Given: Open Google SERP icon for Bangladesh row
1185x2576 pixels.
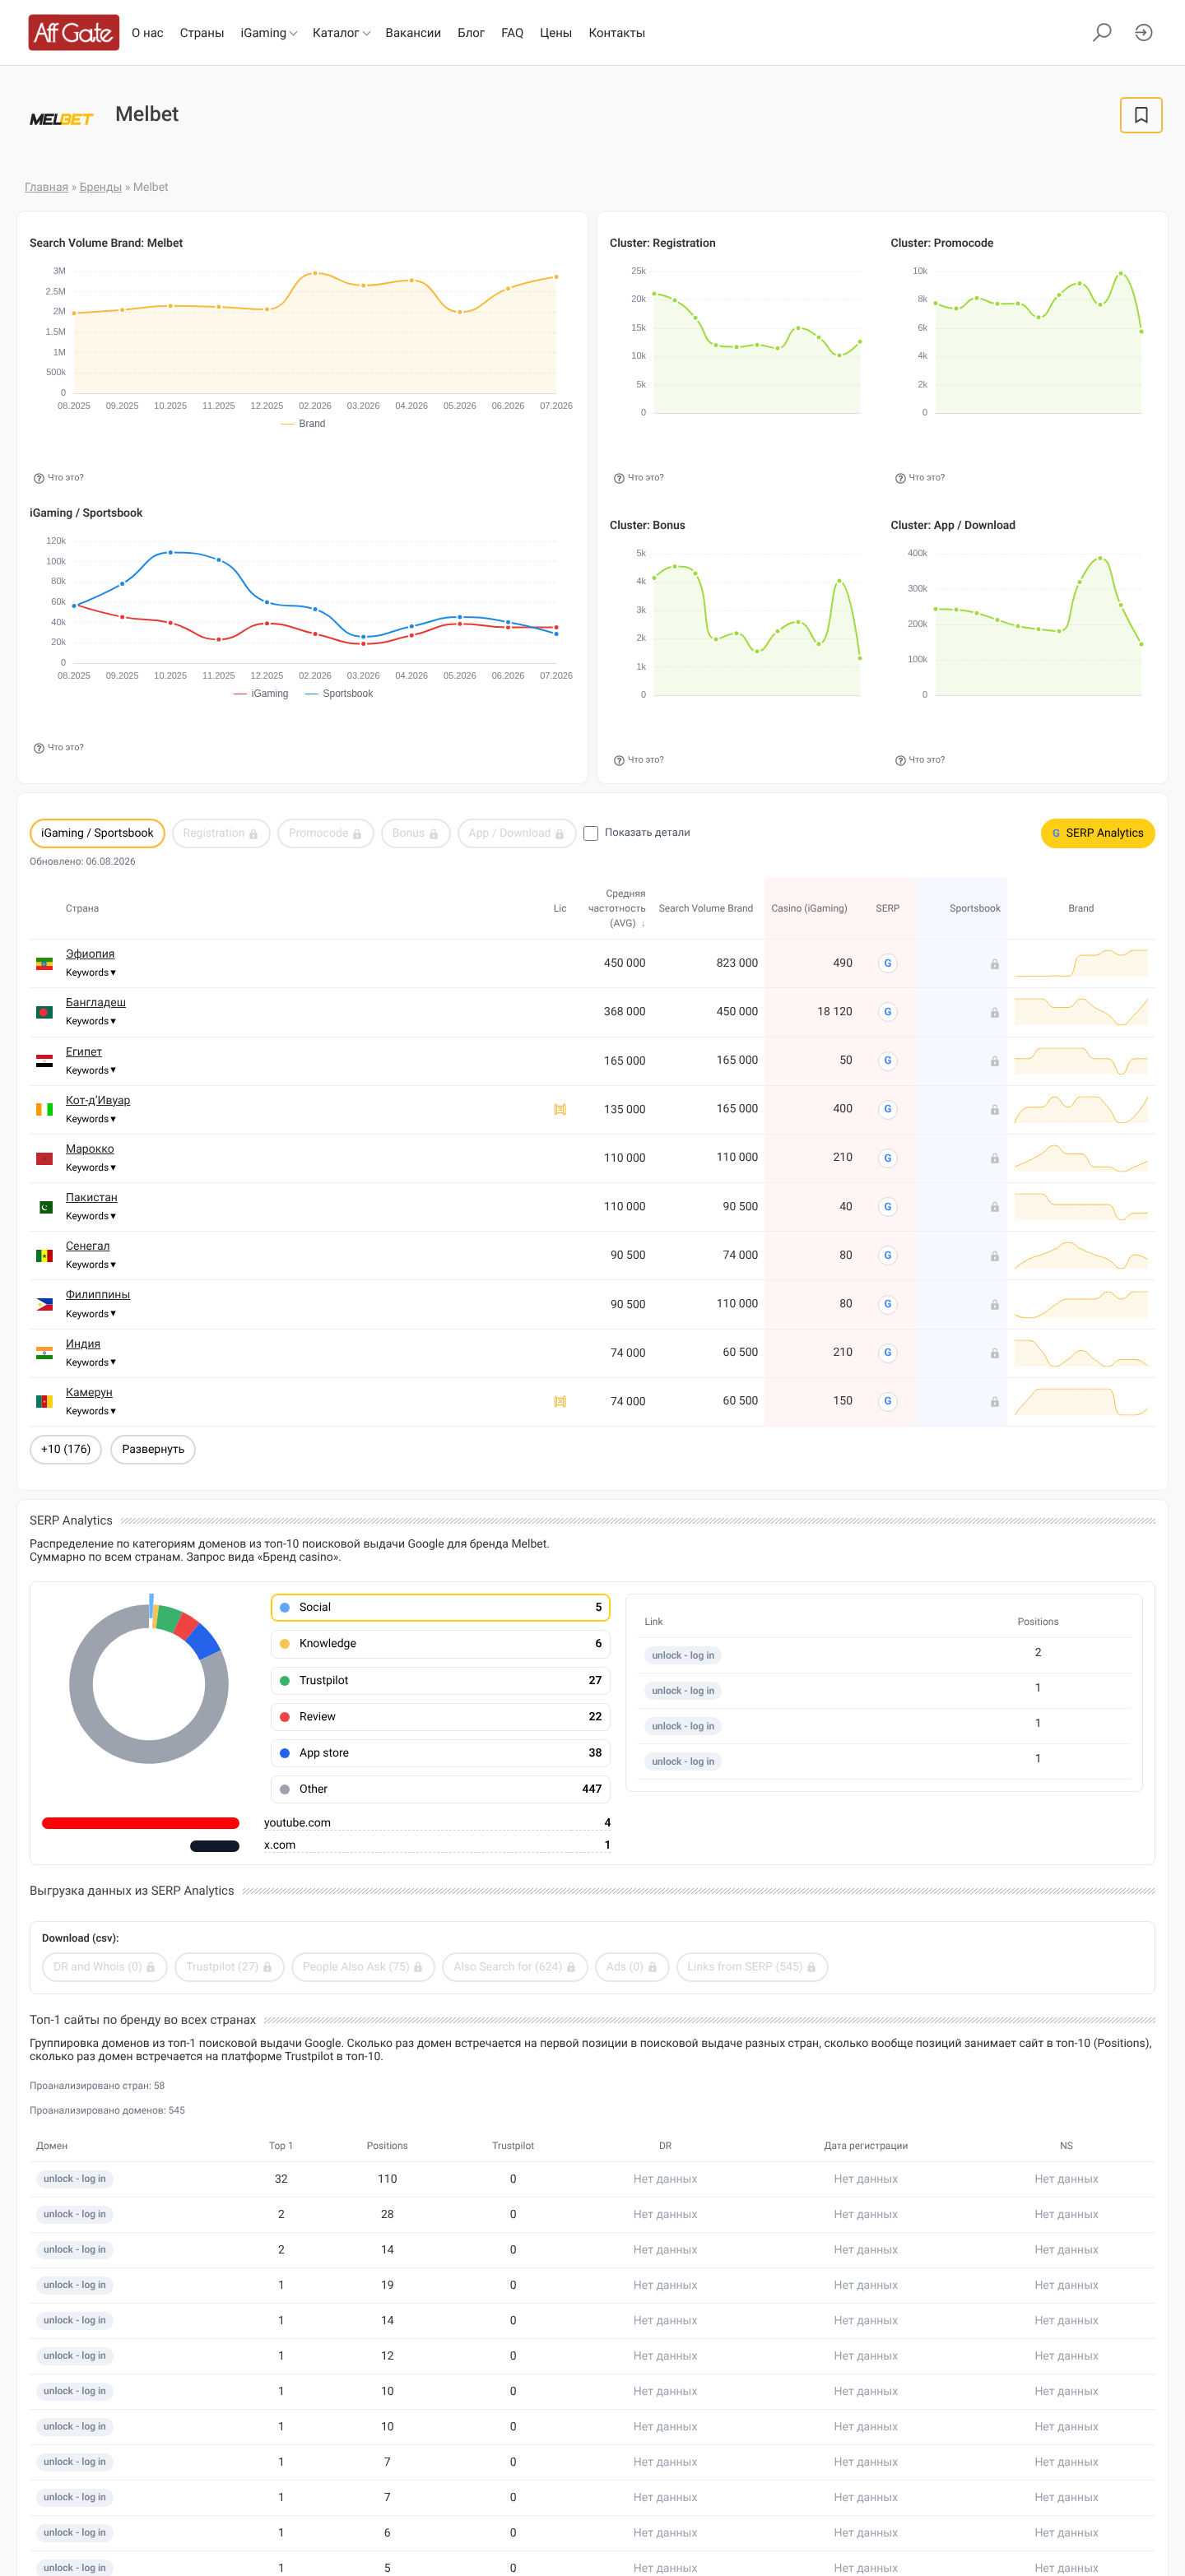Looking at the screenshot, I should (887, 1012).
